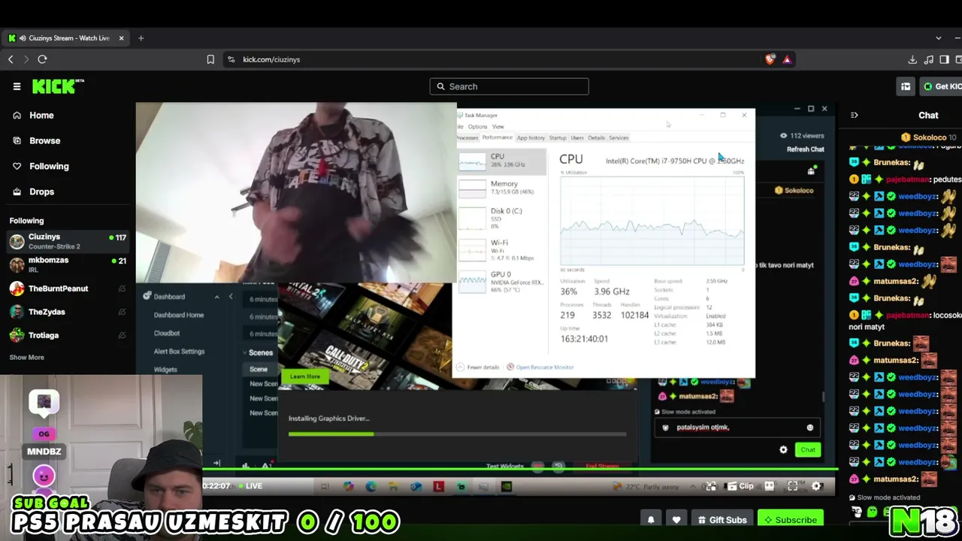The height and width of the screenshot is (541, 962).
Task: Go back with the browser back arrow
Action: (11, 59)
